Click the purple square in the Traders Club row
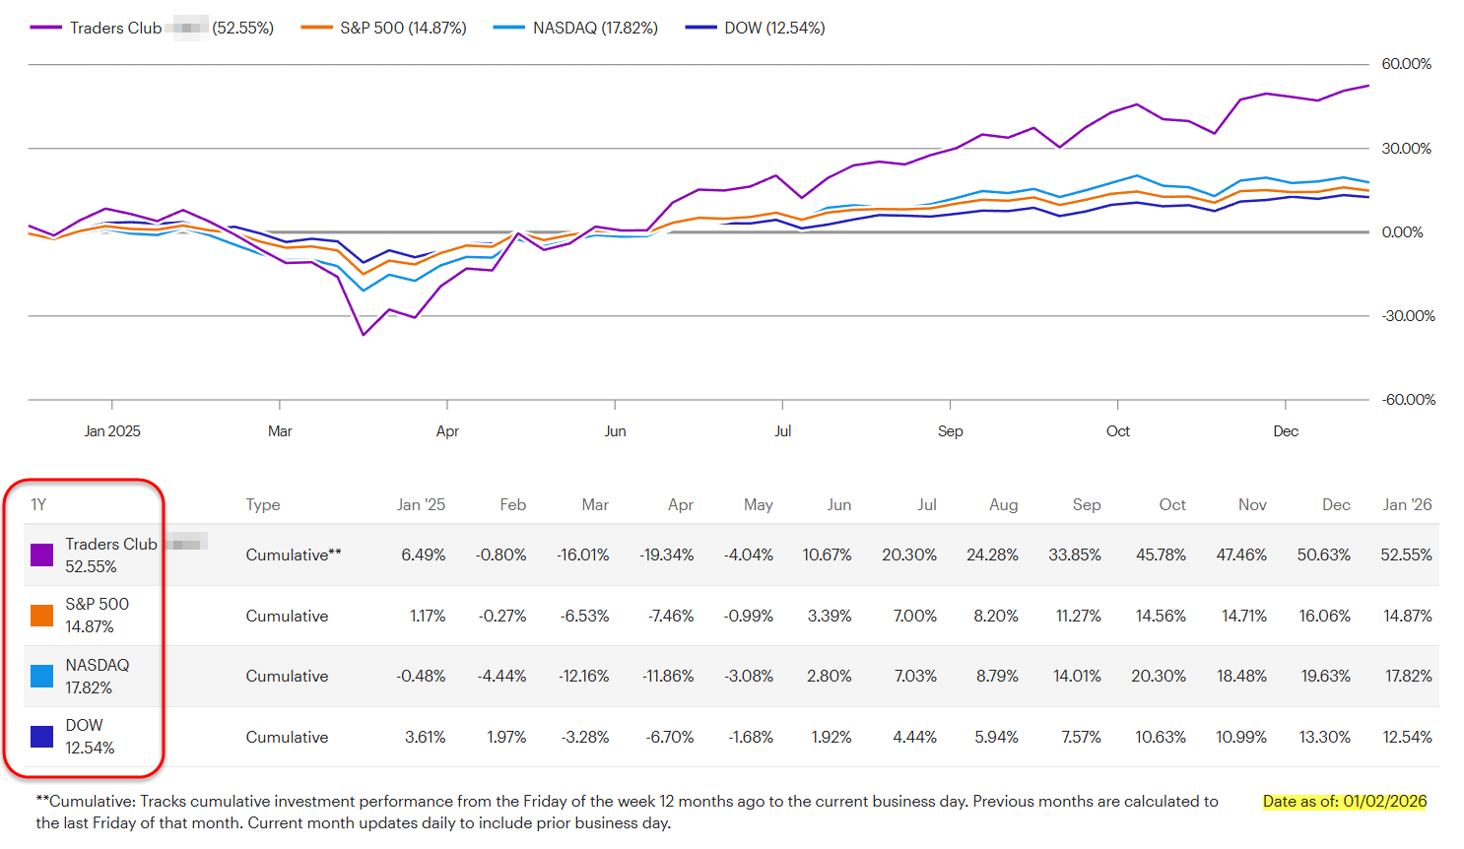 pos(42,555)
